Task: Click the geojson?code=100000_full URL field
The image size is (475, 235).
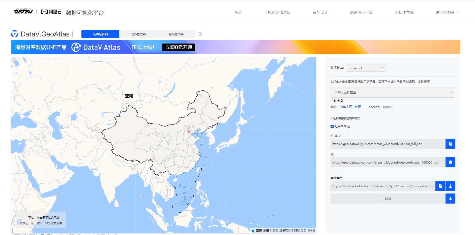Action: [x=388, y=162]
